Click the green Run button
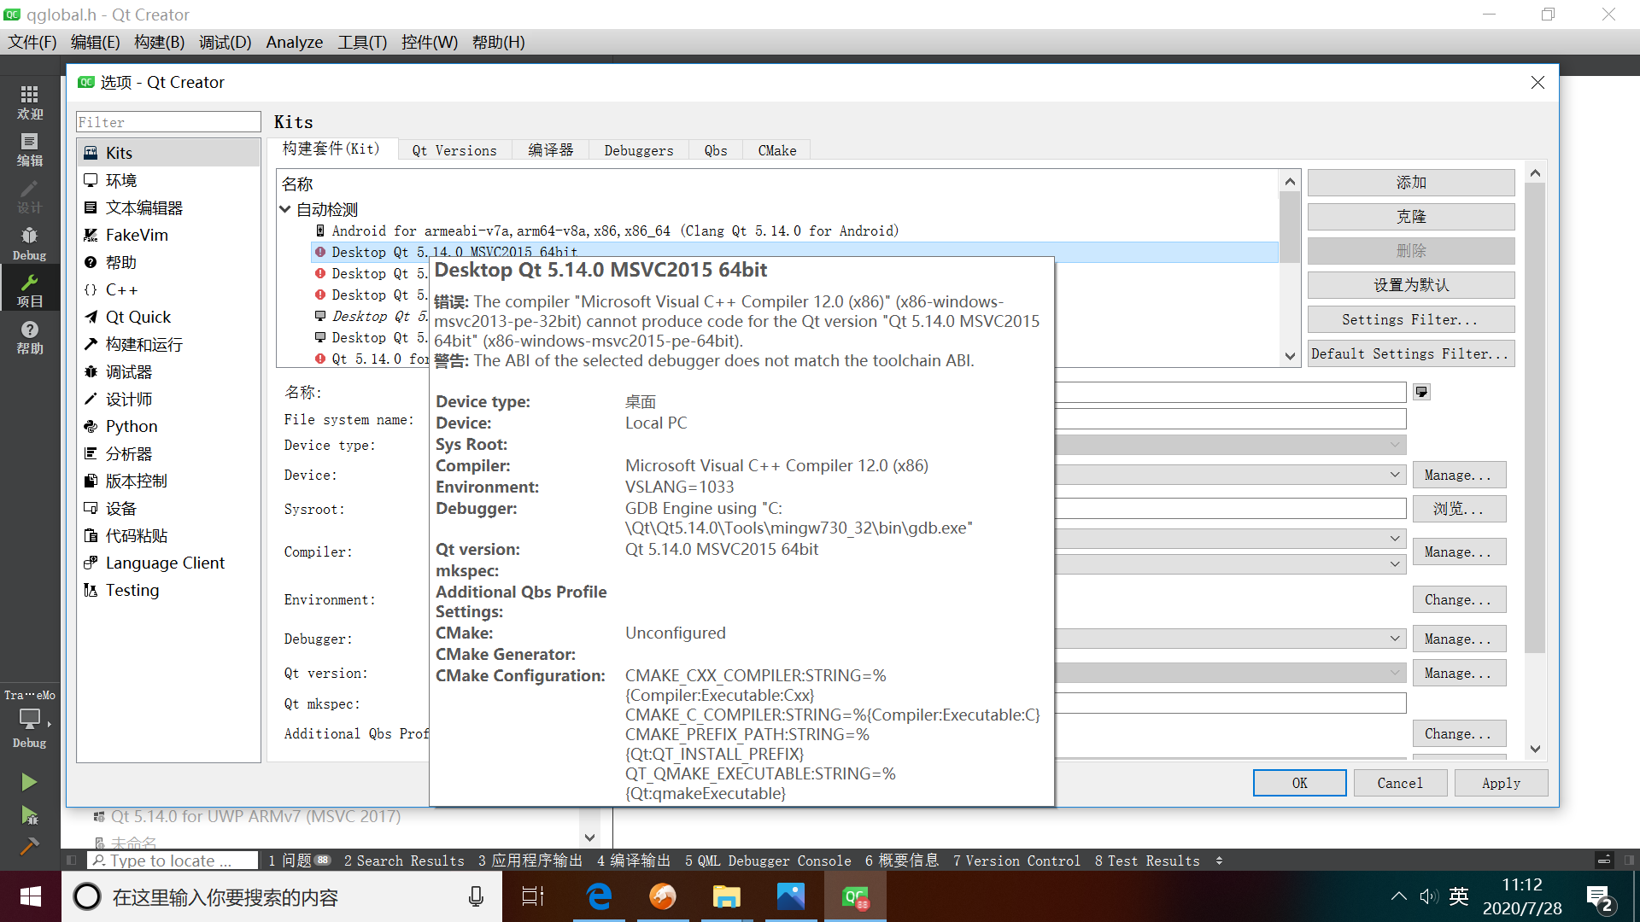Screen dimensions: 1640x922 (x=29, y=782)
